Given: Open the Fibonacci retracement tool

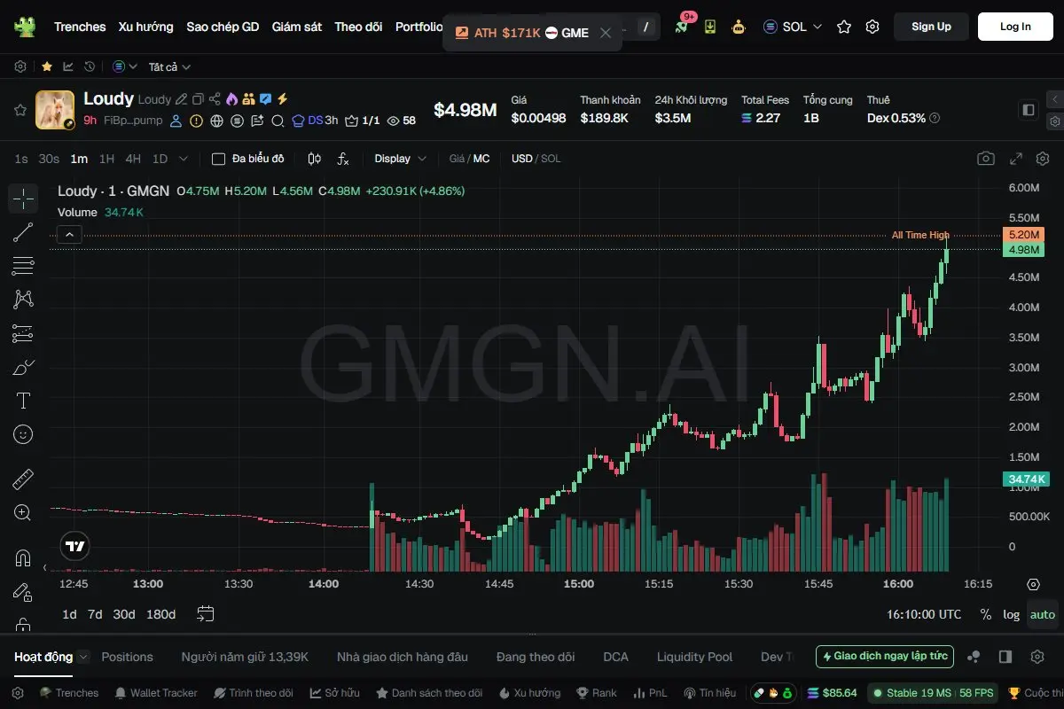Looking at the screenshot, I should [x=23, y=266].
